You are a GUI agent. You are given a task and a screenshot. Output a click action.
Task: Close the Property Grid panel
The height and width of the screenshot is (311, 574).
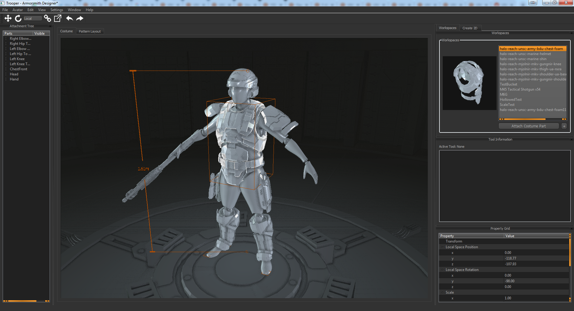(x=571, y=229)
